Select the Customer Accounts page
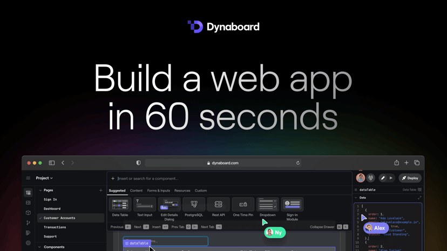This screenshot has width=447, height=251. (x=71, y=218)
